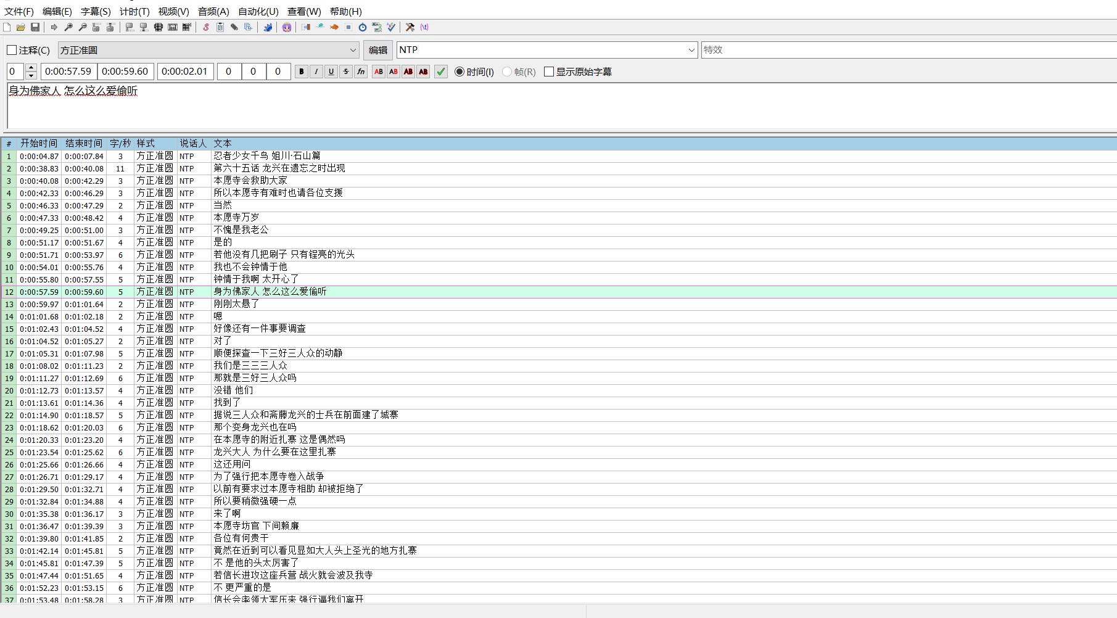Toggle tag hiding mode \t icon
1117x618 pixels.
pos(424,27)
